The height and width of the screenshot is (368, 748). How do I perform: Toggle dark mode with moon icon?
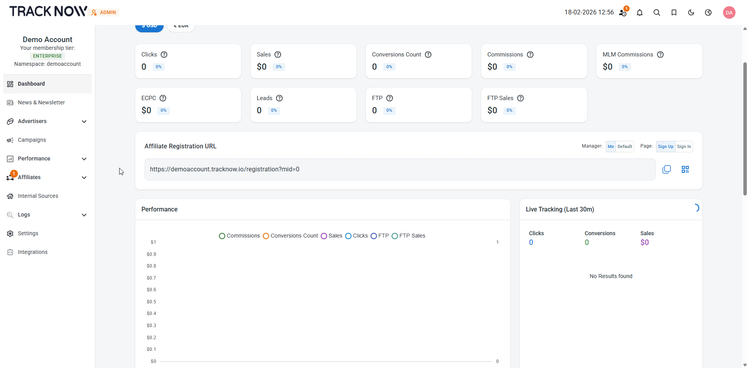(691, 12)
